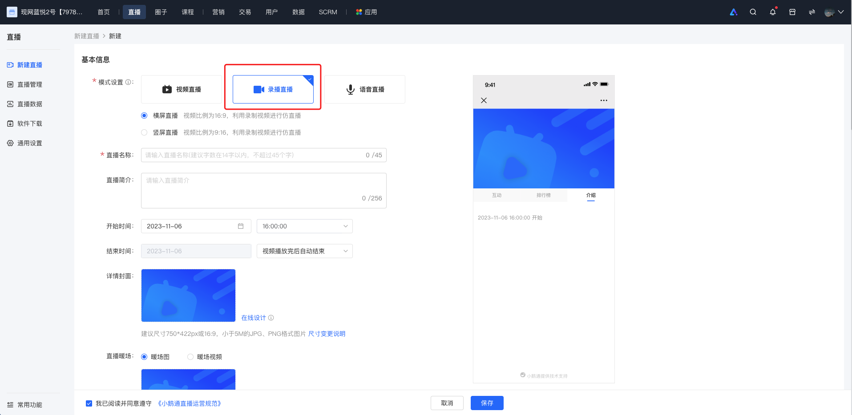Open the 《小鹅通直播运营规范》 link
This screenshot has width=852, height=415.
point(190,403)
